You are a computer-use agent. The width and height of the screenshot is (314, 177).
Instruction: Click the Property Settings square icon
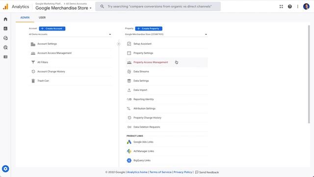[x=129, y=53]
